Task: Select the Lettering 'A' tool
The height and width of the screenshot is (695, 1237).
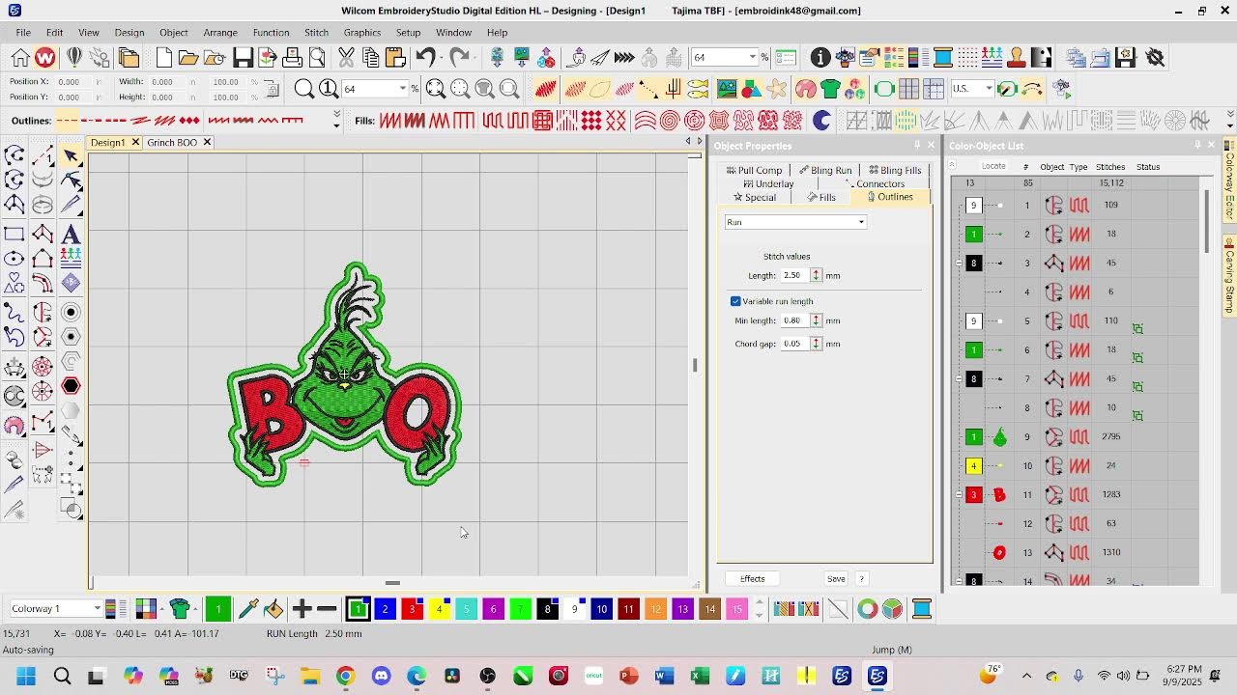Action: 71,234
